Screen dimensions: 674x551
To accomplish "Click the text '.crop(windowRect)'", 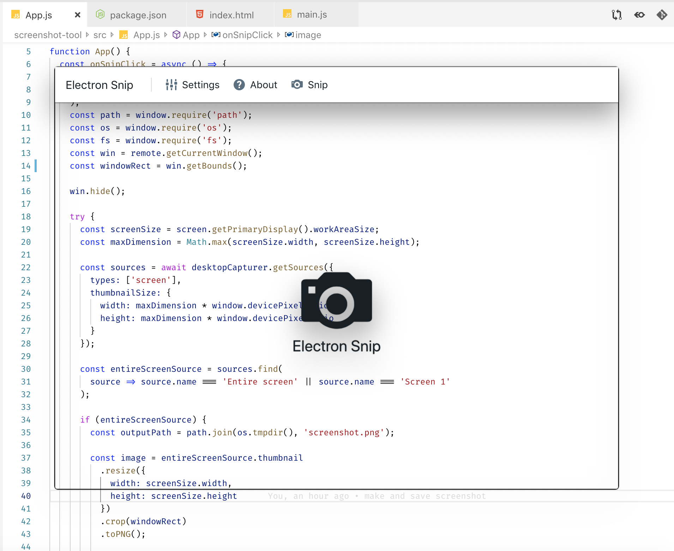I will (143, 521).
